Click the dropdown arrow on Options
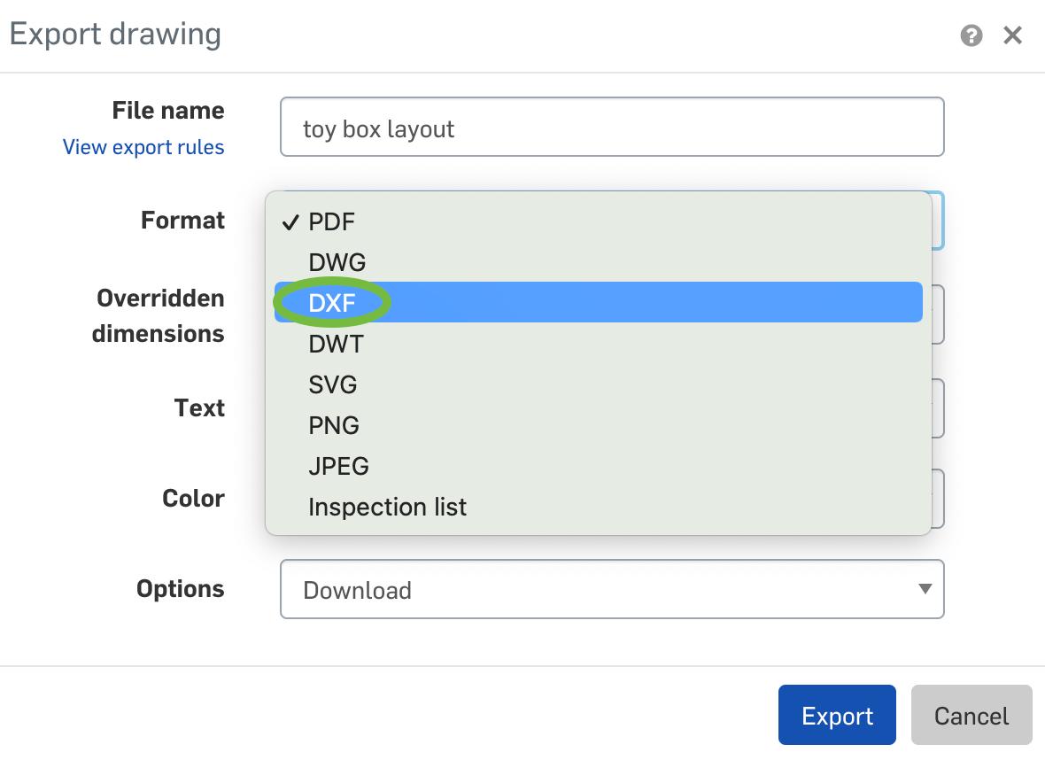The image size is (1045, 760). click(x=925, y=588)
